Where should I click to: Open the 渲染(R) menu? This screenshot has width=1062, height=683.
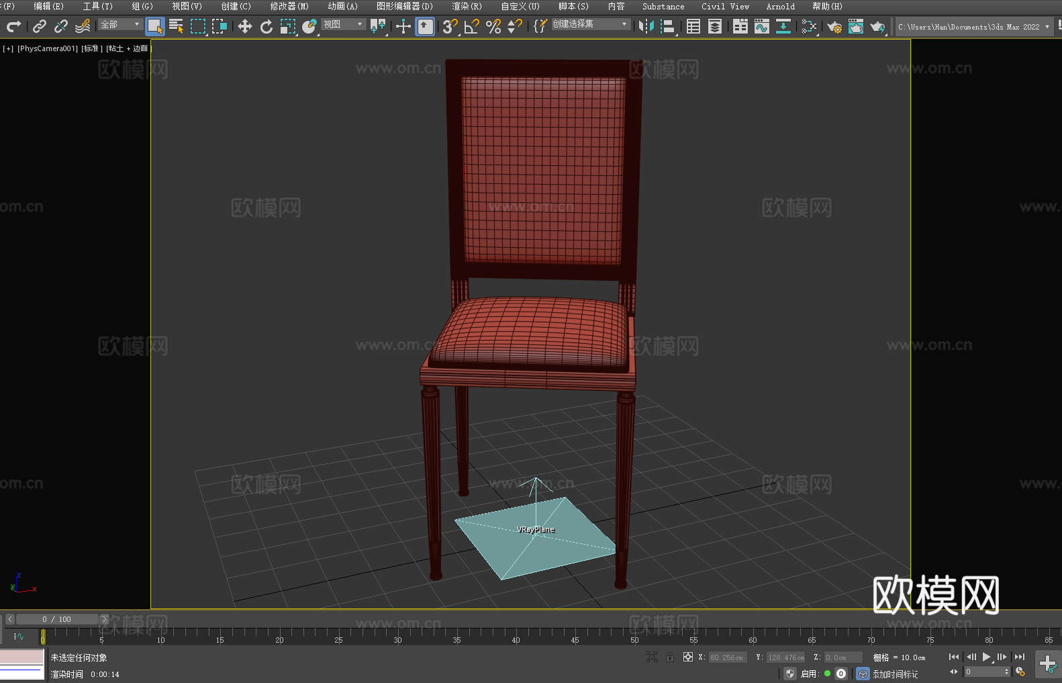(467, 6)
